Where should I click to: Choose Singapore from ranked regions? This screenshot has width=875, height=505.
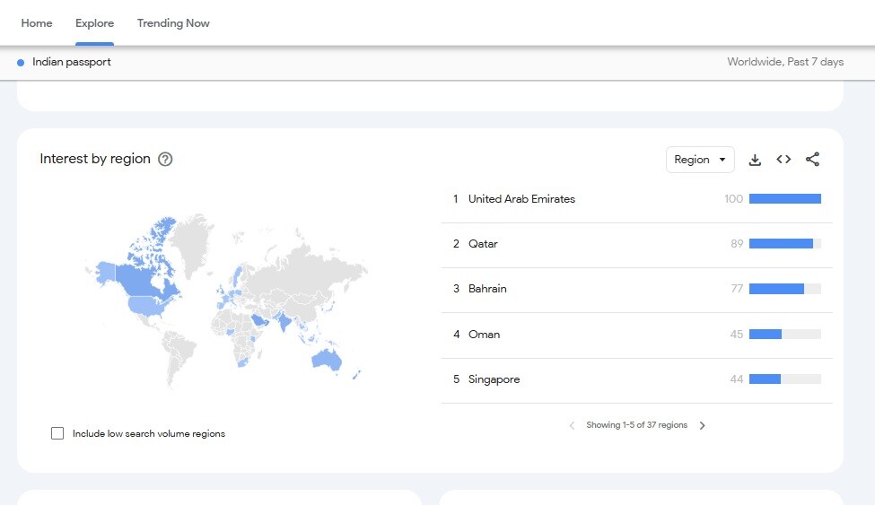[494, 379]
